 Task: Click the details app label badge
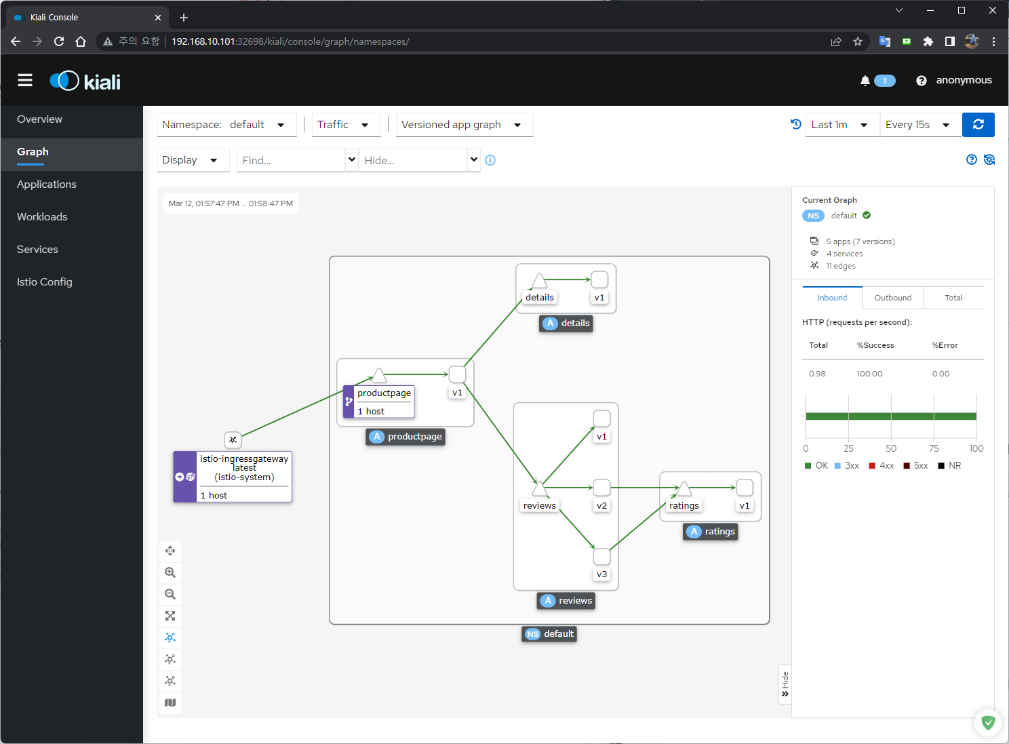(566, 324)
